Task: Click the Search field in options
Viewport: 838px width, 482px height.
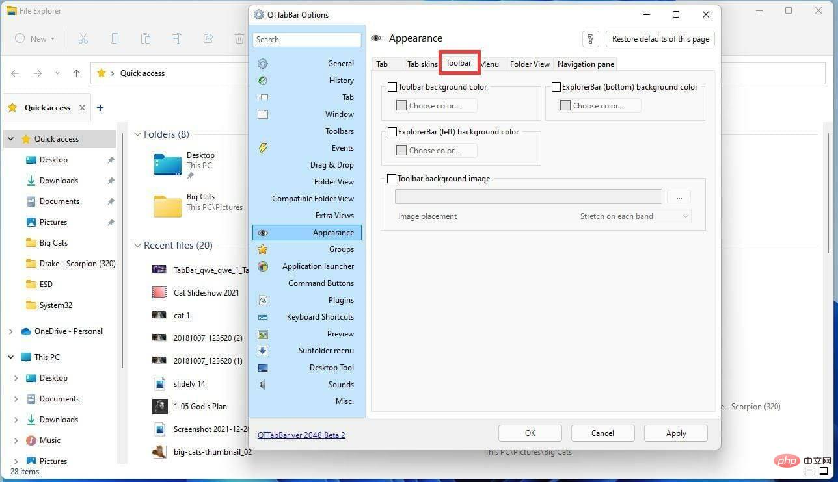Action: pos(307,40)
